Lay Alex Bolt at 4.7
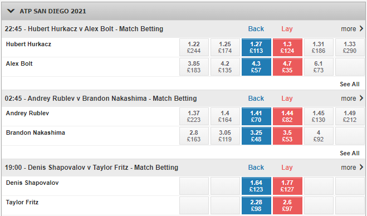367x216 pixels. click(287, 67)
